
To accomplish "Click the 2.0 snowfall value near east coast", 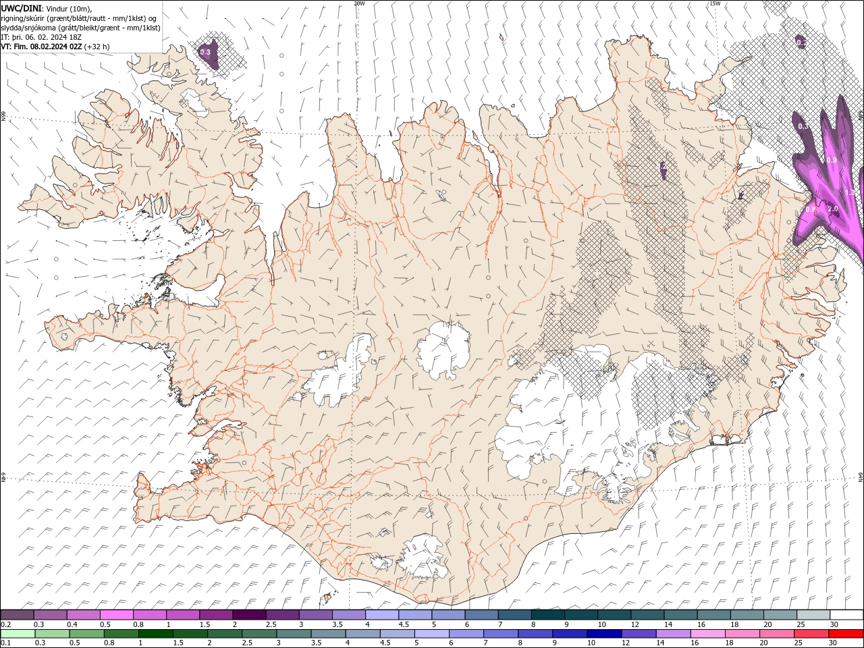I will (833, 209).
